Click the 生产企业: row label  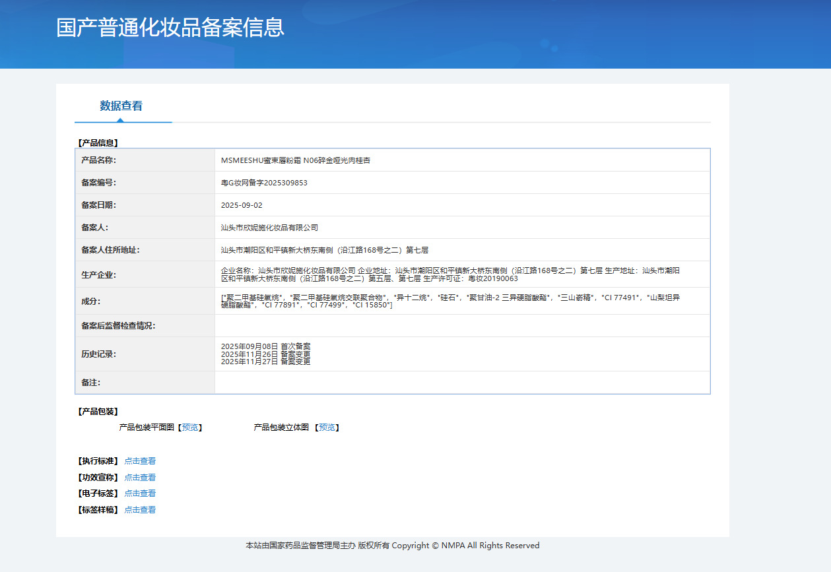click(98, 274)
